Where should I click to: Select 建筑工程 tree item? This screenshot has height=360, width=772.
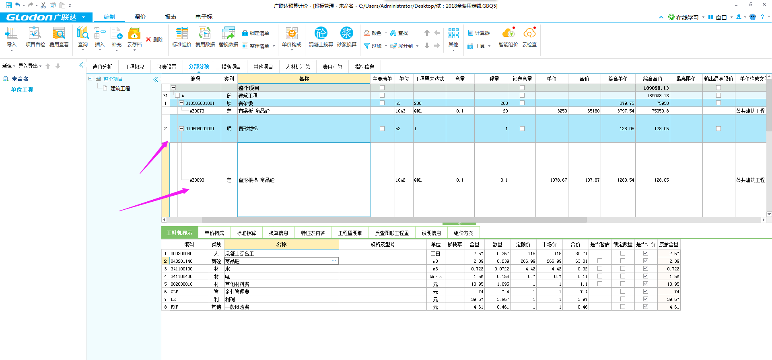pos(120,88)
